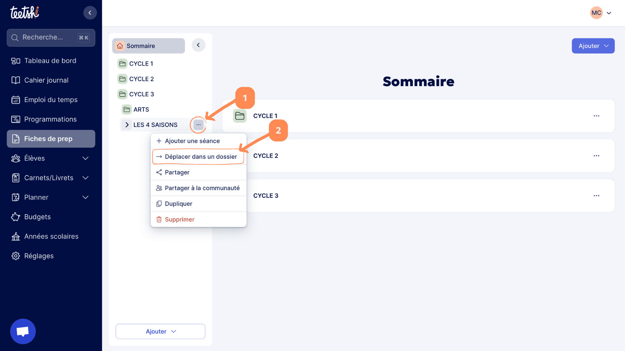The image size is (625, 351).
Task: Open the CYCLE 1 card options menu
Action: pyautogui.click(x=596, y=116)
